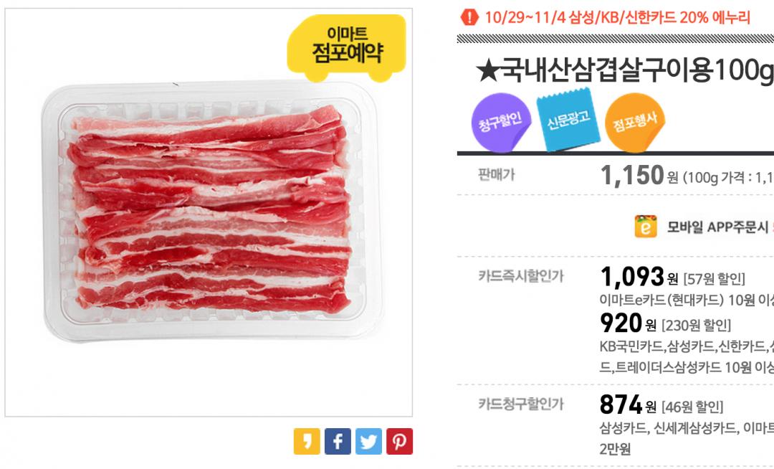Click the red exclamation notice icon
Image resolution: width=774 pixels, height=469 pixels.
click(x=469, y=17)
